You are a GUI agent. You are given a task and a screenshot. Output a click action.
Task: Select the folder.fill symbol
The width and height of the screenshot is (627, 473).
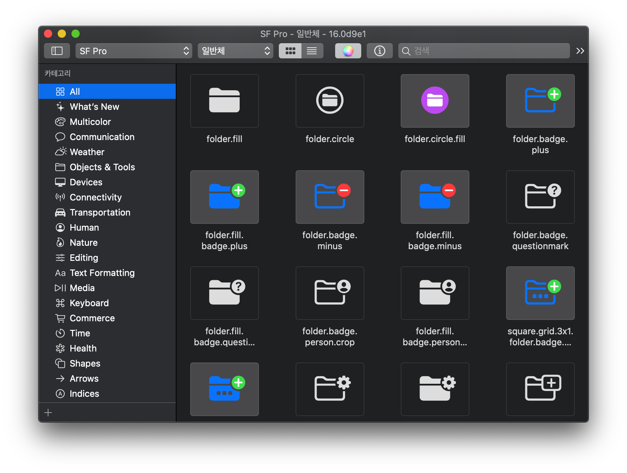tap(224, 101)
